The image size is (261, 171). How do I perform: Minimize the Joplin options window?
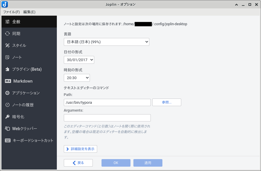pyautogui.click(x=243, y=5)
